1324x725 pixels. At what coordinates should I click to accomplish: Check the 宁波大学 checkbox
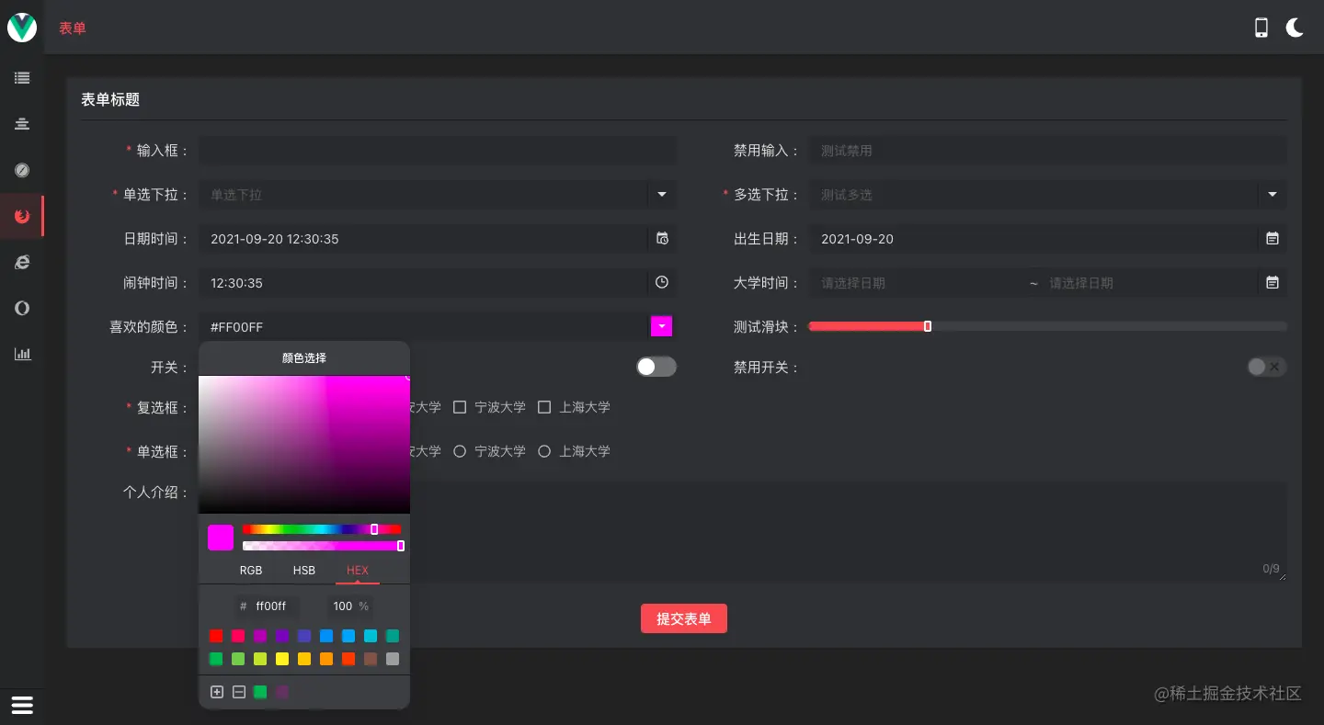(x=460, y=407)
